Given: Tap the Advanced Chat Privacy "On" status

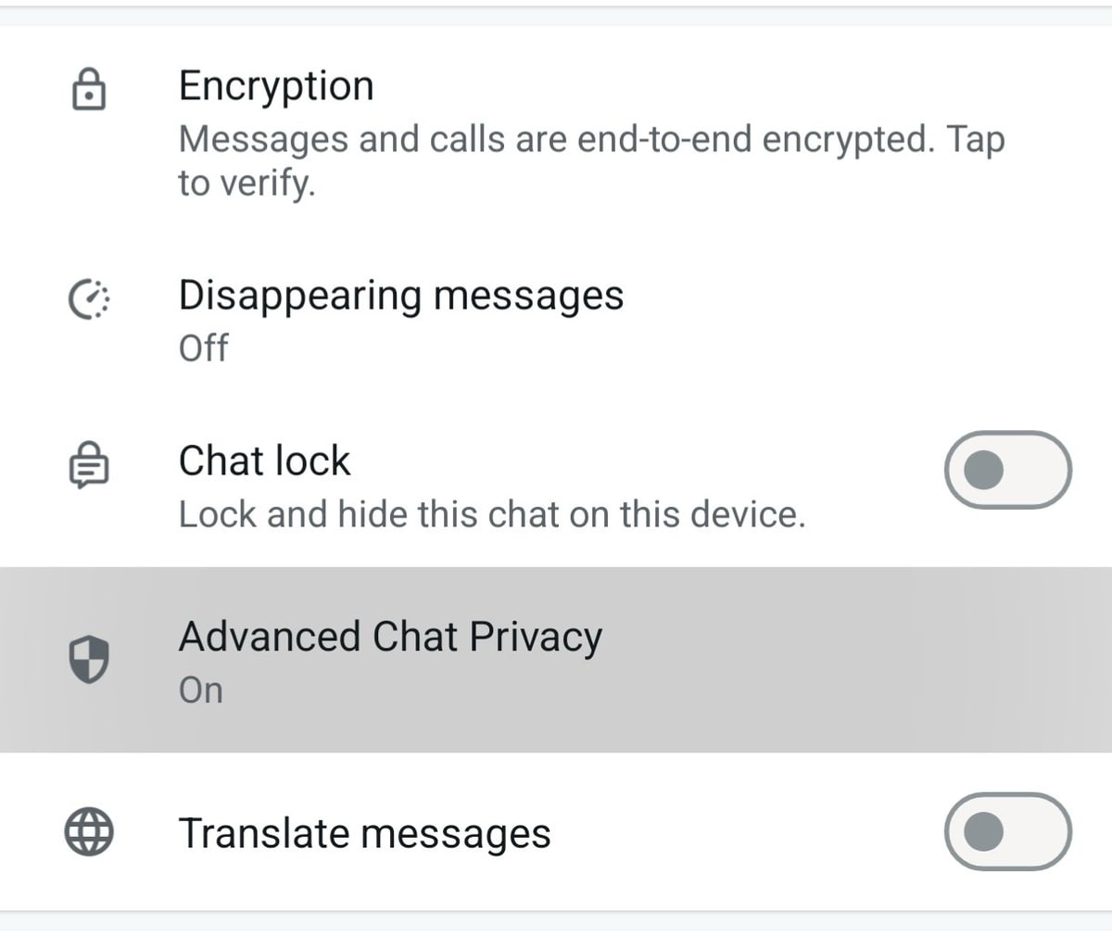Looking at the screenshot, I should (x=200, y=690).
